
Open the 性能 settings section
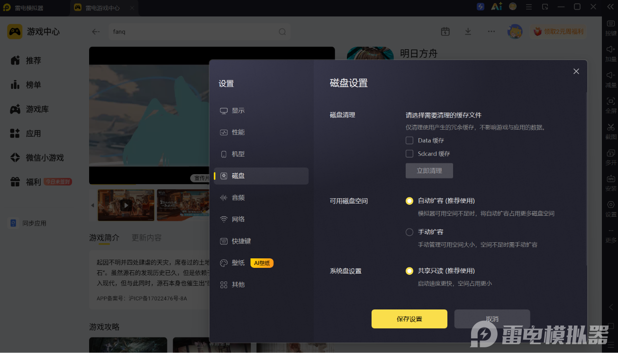click(x=261, y=132)
